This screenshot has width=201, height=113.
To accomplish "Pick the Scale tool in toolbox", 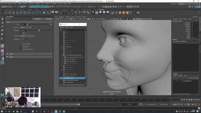I will pyautogui.click(x=2, y=39).
